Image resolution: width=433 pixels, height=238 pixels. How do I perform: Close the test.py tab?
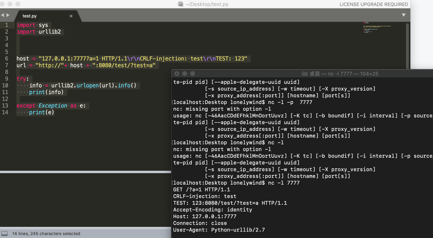[x=71, y=16]
